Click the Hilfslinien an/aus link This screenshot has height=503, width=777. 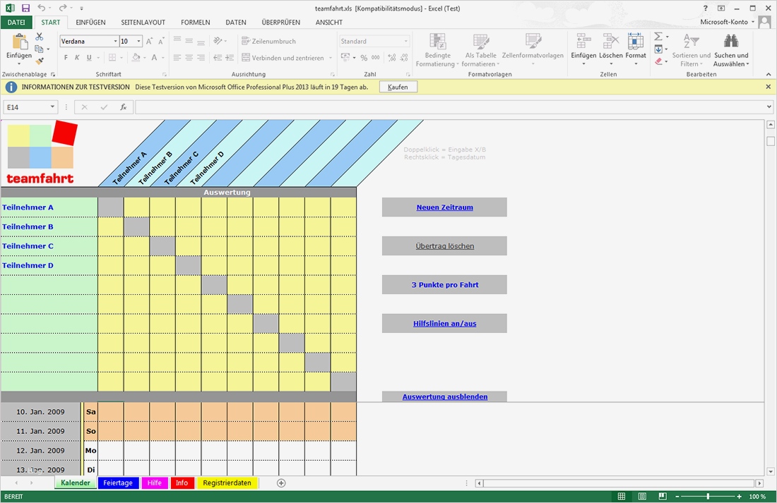(x=444, y=324)
